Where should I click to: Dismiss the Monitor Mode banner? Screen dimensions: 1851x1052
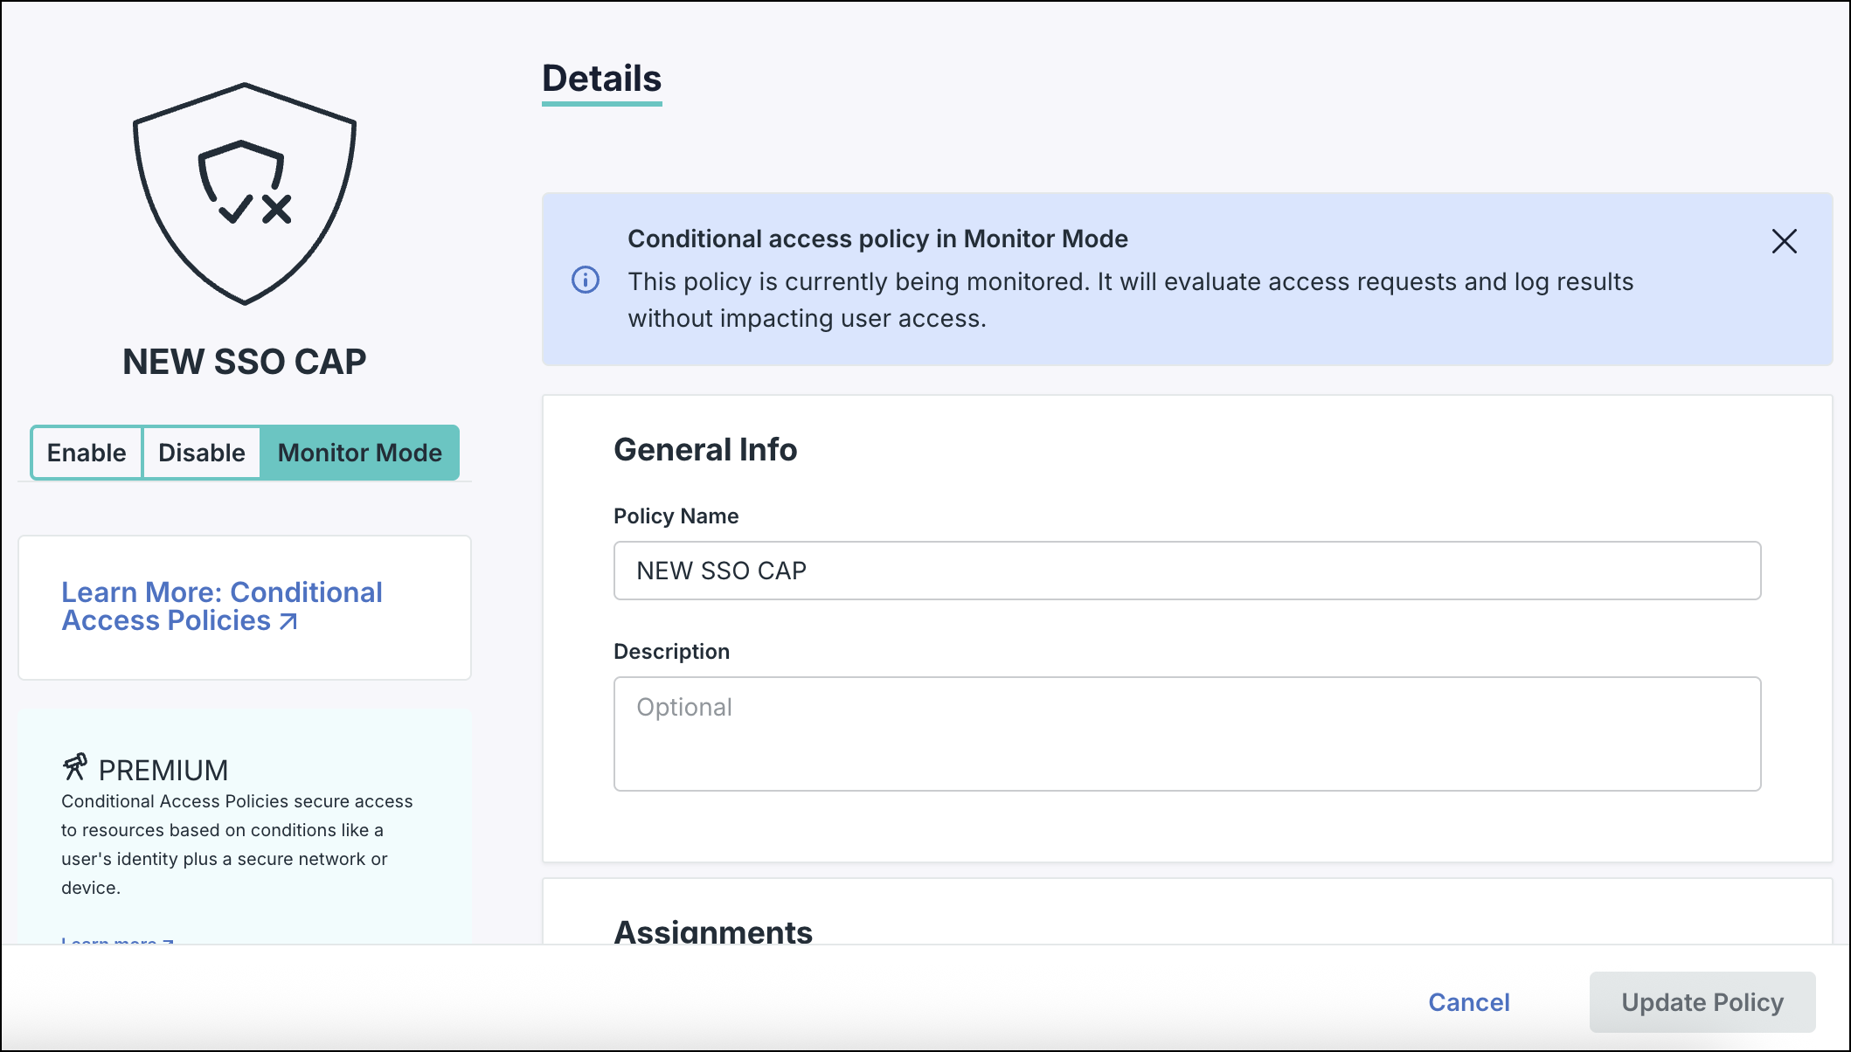(x=1784, y=241)
